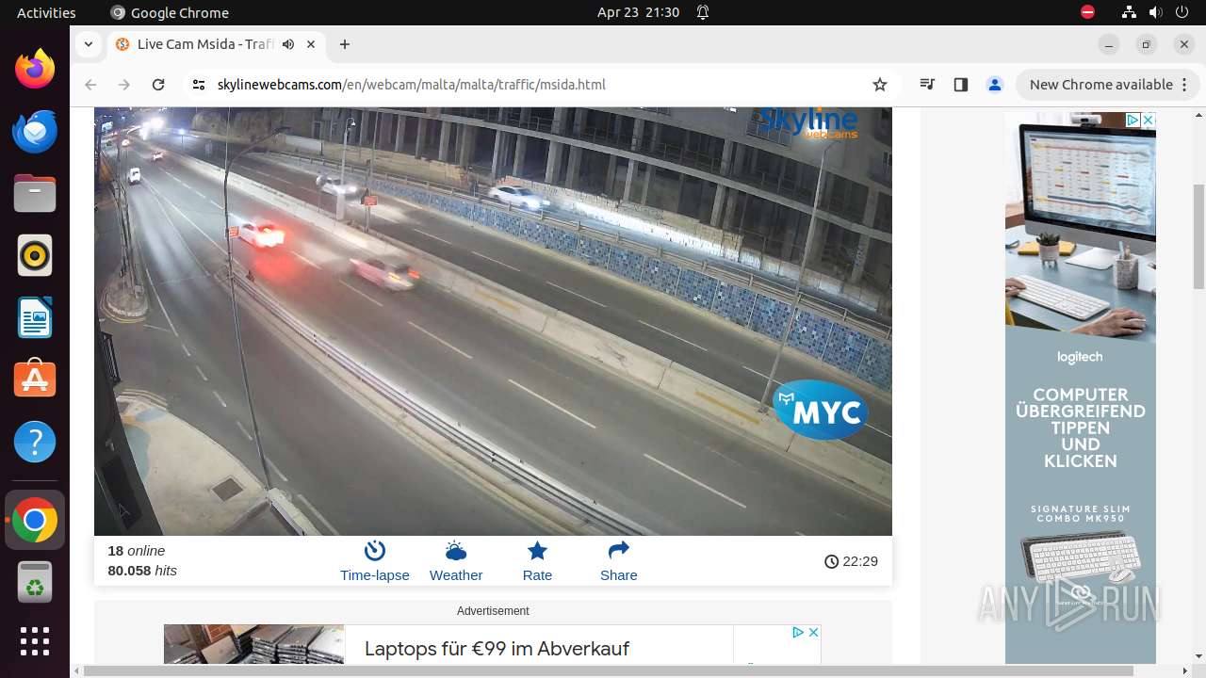This screenshot has height=678, width=1206.
Task: Open the volume icon in top bar
Action: point(1156,12)
